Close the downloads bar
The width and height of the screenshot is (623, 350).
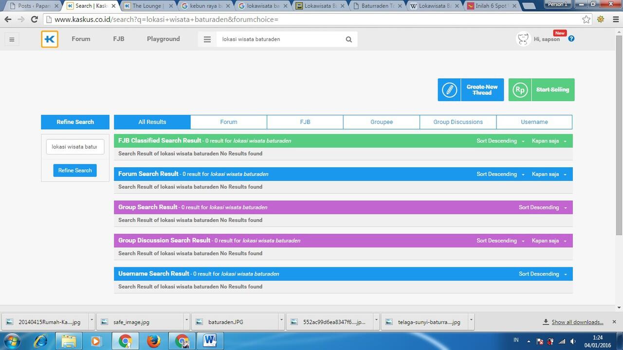click(614, 322)
